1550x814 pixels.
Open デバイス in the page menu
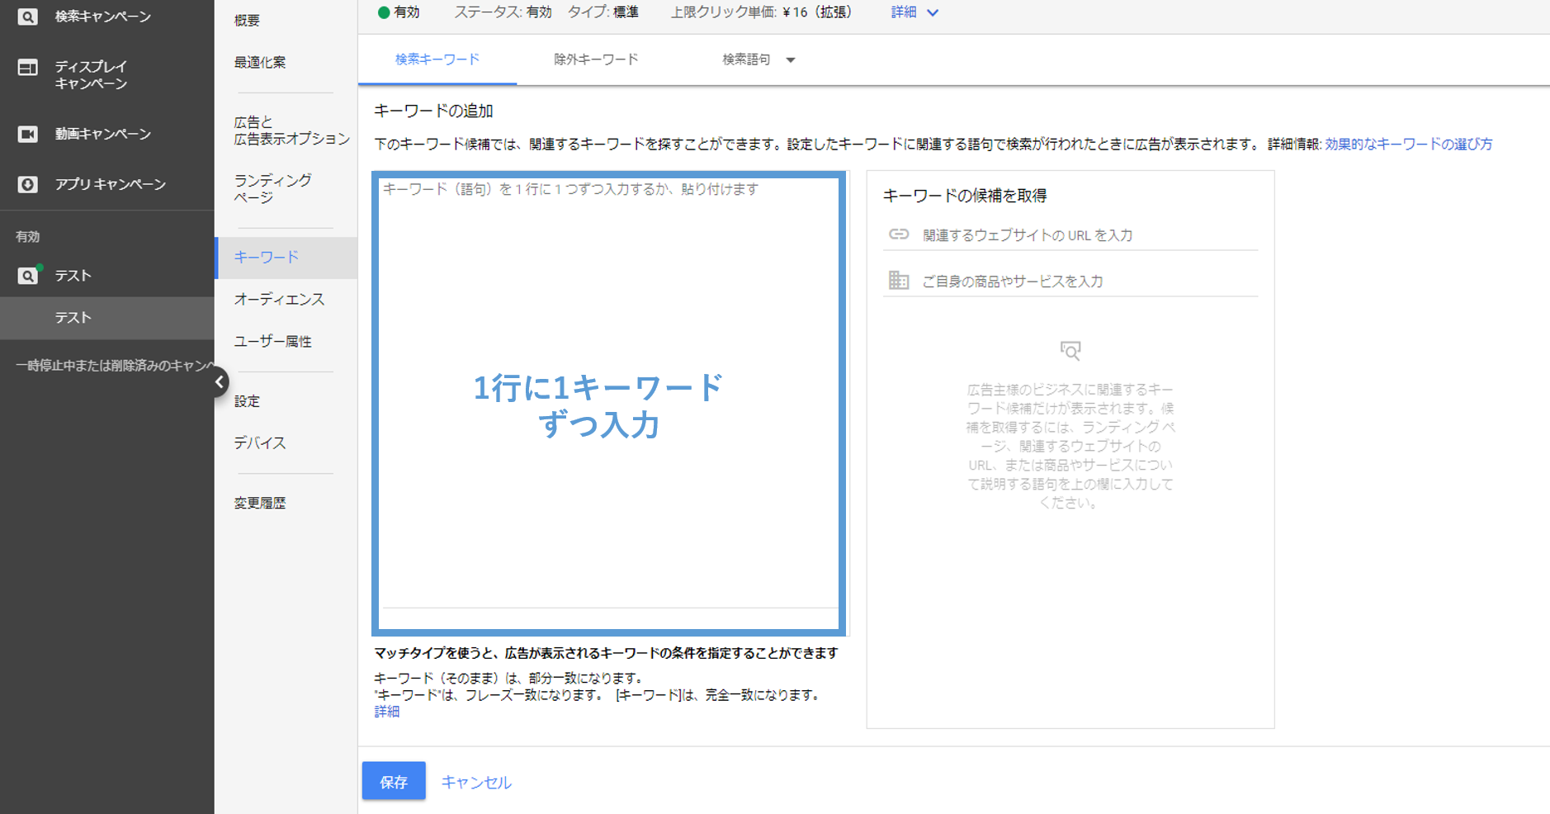coord(260,442)
